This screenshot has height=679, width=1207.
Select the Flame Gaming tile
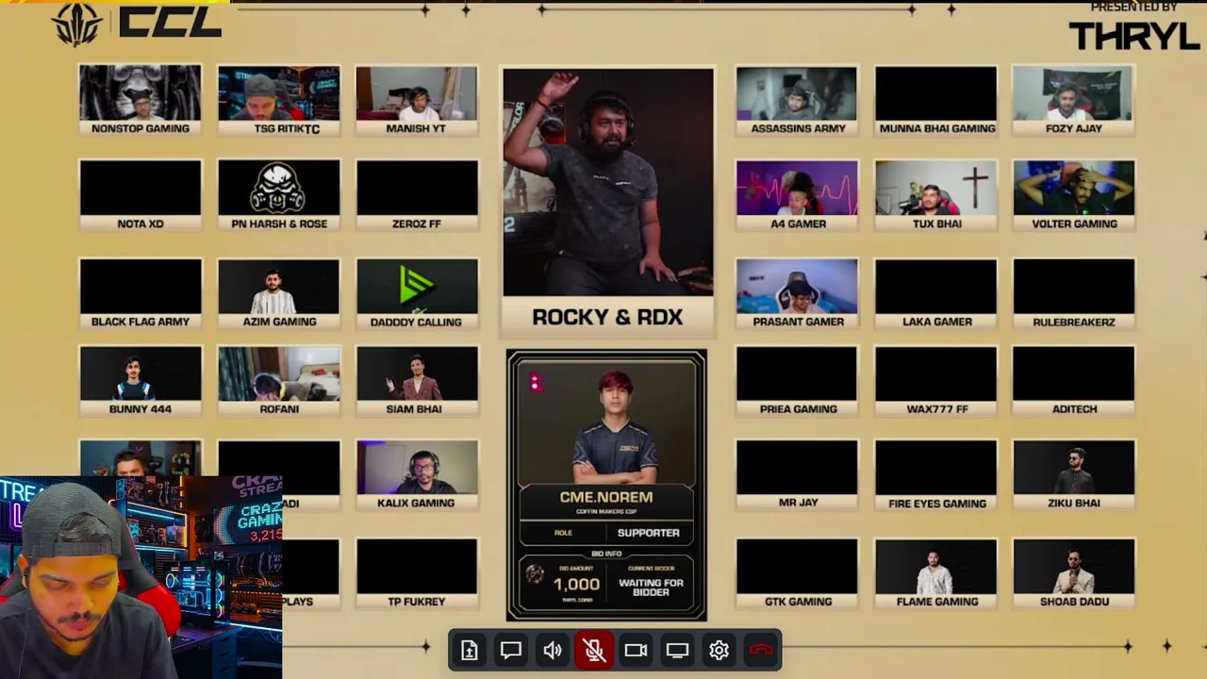936,573
